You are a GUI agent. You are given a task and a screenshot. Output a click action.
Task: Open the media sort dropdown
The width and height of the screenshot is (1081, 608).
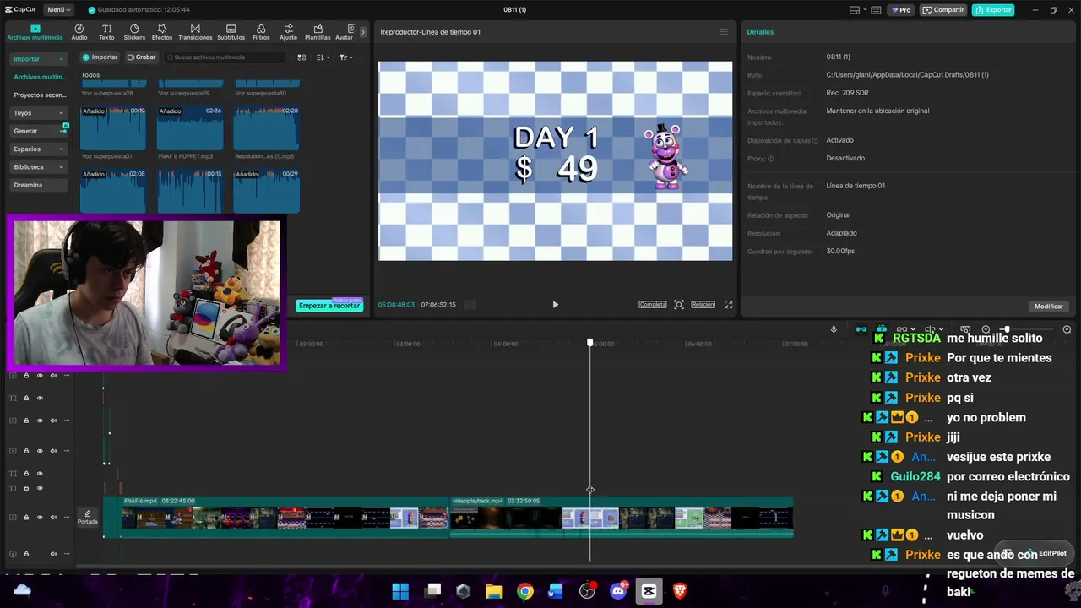point(323,57)
